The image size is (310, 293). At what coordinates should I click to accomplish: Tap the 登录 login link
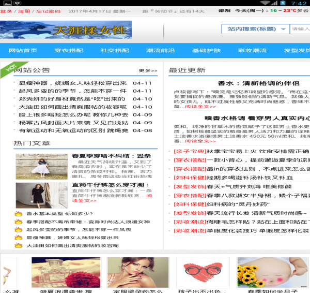point(6,11)
